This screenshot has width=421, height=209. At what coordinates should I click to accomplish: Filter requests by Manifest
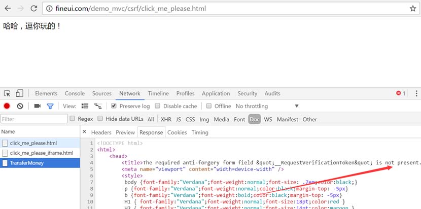[288, 119]
